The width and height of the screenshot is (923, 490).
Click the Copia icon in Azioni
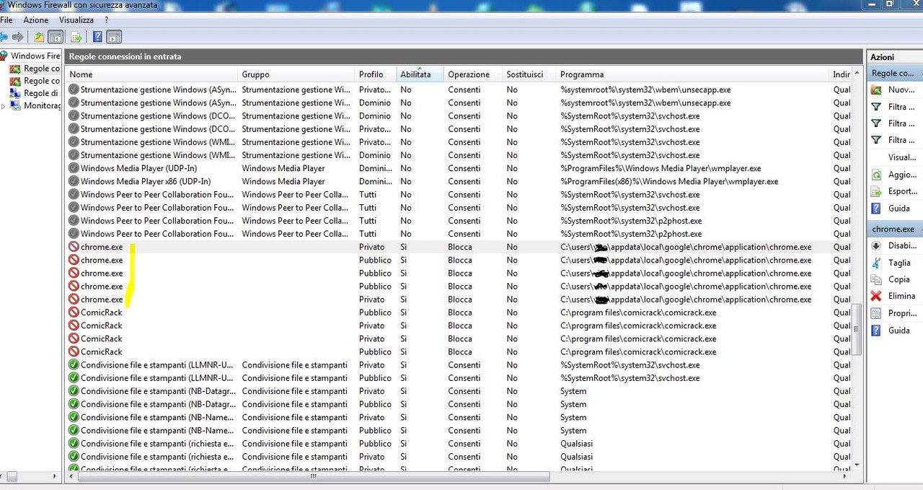876,279
